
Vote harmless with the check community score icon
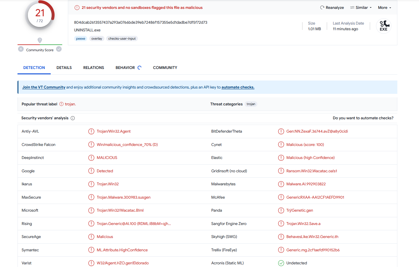tap(59, 49)
